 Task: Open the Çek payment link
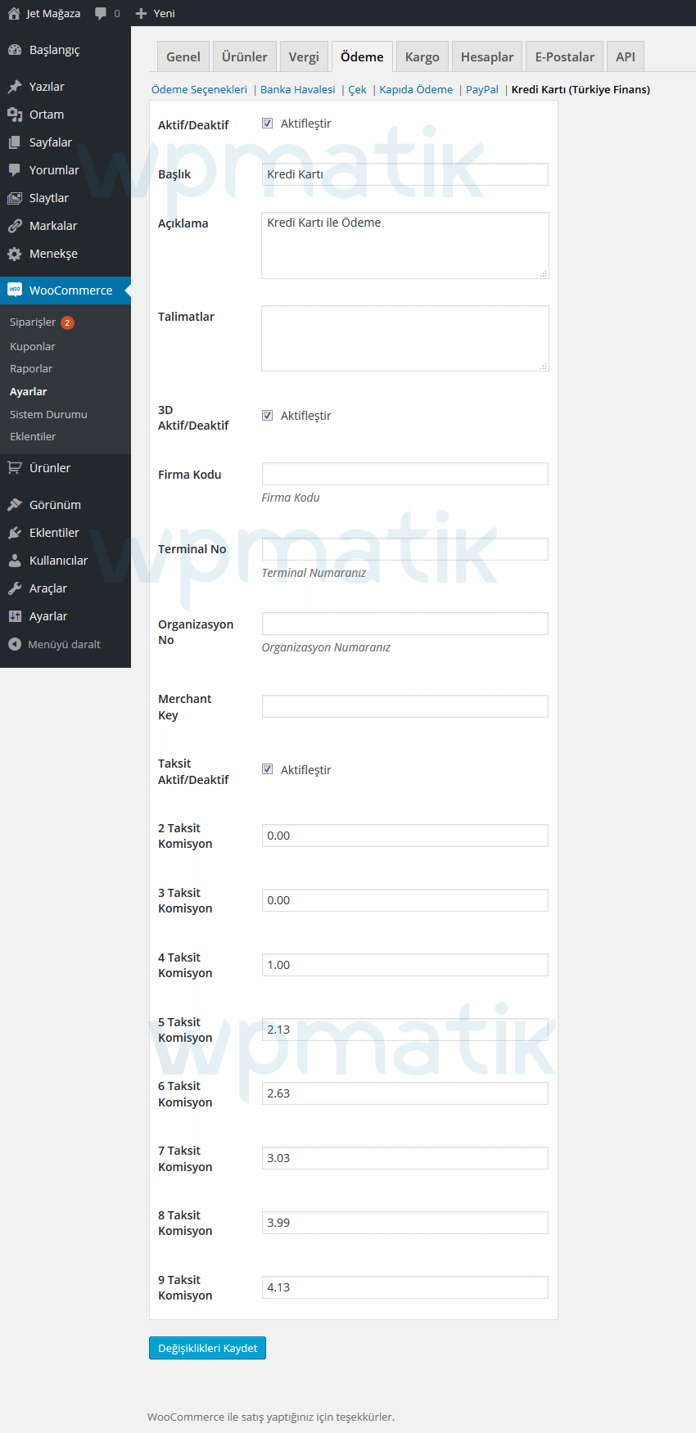pos(358,90)
